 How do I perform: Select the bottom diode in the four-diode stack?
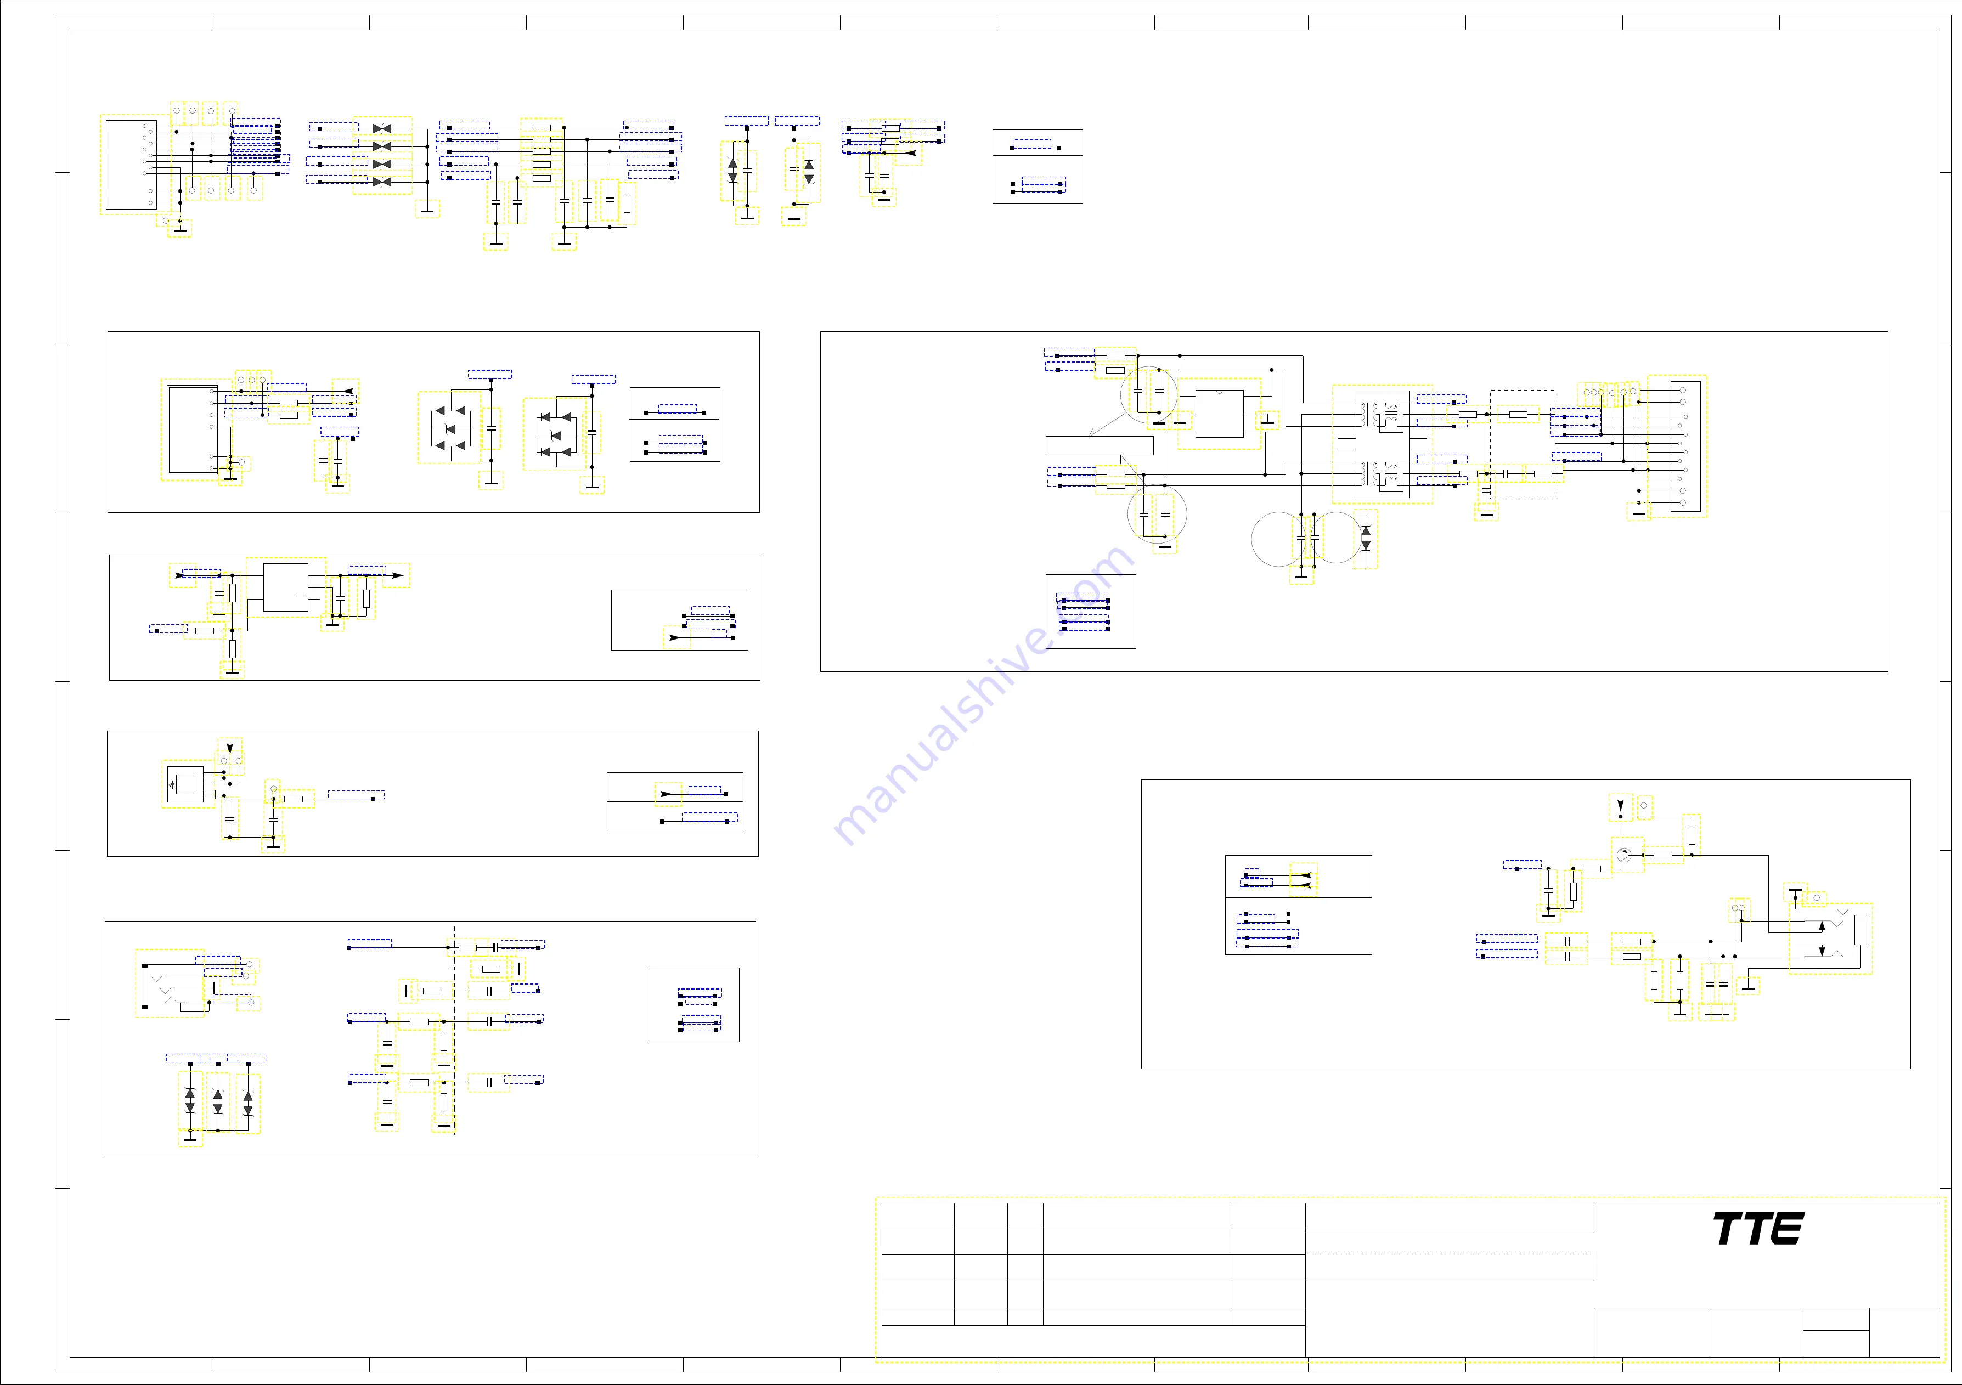[x=382, y=182]
